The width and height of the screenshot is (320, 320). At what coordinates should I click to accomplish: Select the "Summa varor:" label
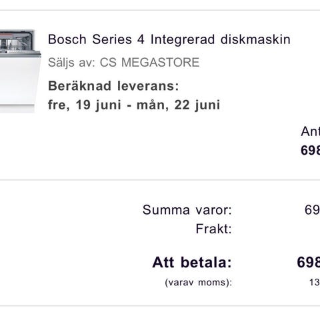point(187,210)
